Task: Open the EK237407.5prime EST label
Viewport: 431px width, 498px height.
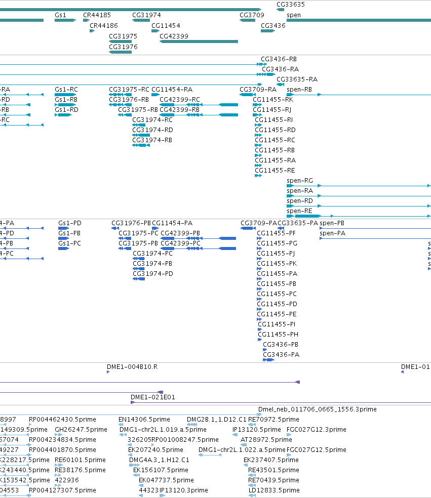Action: [x=271, y=460]
